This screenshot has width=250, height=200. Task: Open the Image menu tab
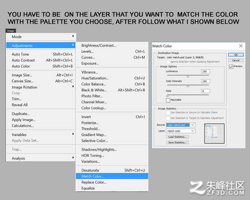tap(11, 31)
